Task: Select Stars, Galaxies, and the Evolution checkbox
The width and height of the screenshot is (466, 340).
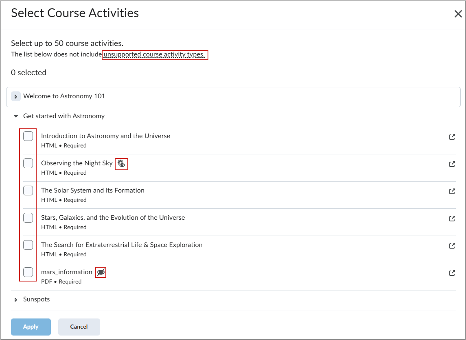Action: pyautogui.click(x=28, y=217)
